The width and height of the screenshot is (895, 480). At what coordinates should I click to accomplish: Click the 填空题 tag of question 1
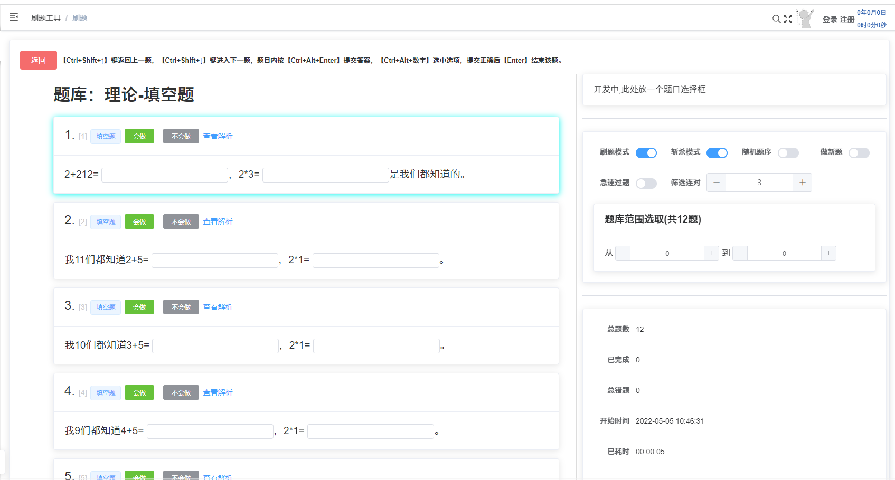[106, 136]
